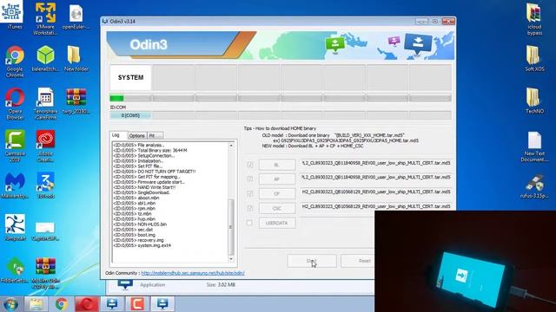The image size is (556, 312).
Task: Open the Adobe Creative Cloud shortcut
Action: pos(45,146)
